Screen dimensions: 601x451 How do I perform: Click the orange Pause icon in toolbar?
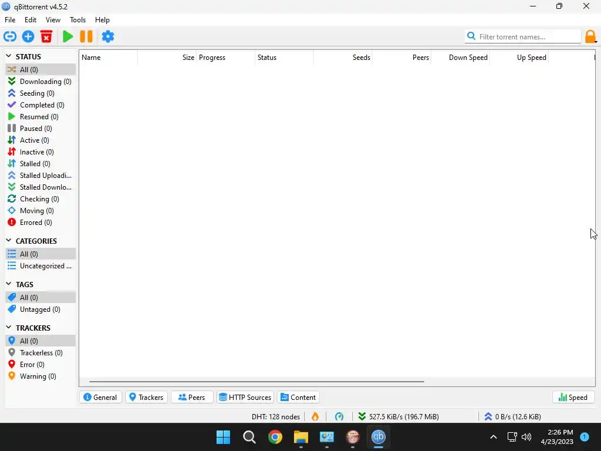click(86, 36)
